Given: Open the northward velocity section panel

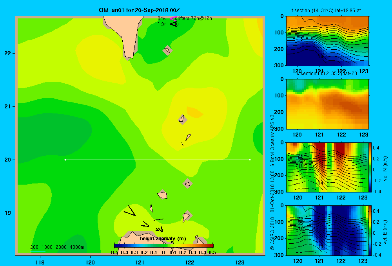Looking at the screenshot, I should 327,167.
